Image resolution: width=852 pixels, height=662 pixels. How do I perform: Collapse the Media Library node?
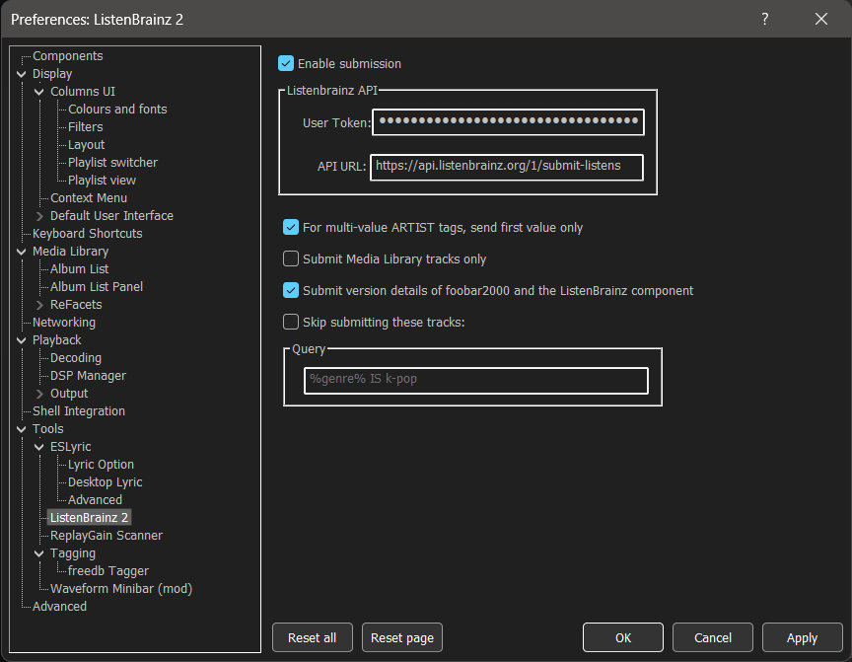click(x=21, y=252)
